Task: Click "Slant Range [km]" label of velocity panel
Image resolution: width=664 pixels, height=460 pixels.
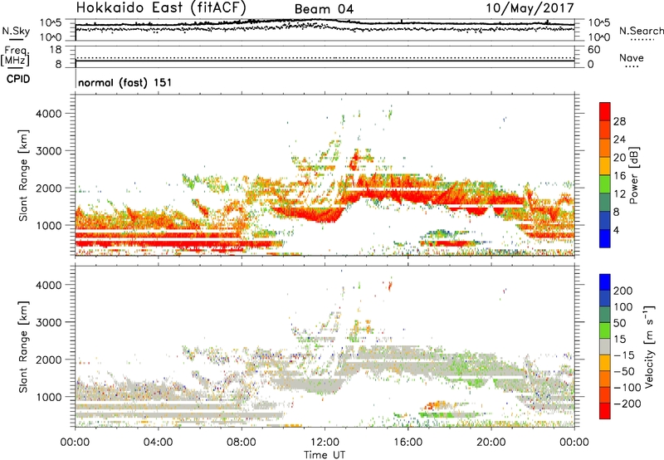Action: (23, 347)
